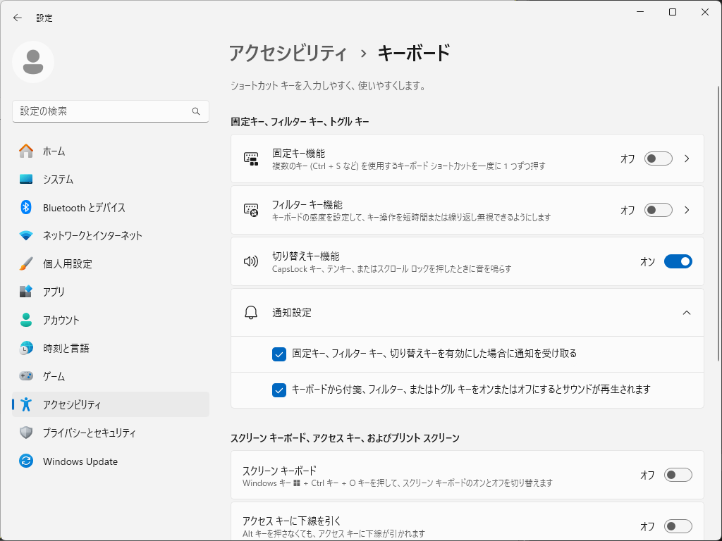Collapse the 通知設定 section chevron
The height and width of the screenshot is (541, 722).
pyautogui.click(x=687, y=312)
